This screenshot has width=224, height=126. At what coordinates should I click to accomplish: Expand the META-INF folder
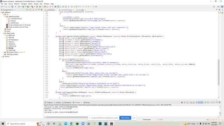point(5,35)
